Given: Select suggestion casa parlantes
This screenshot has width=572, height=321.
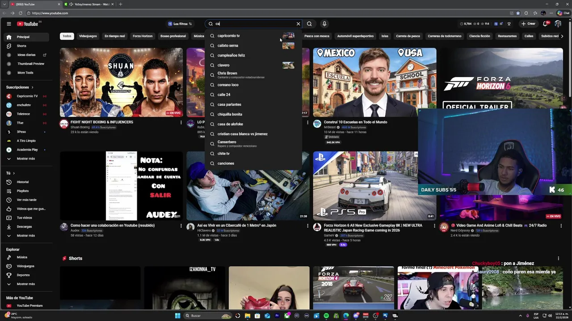Looking at the screenshot, I should pos(253,104).
